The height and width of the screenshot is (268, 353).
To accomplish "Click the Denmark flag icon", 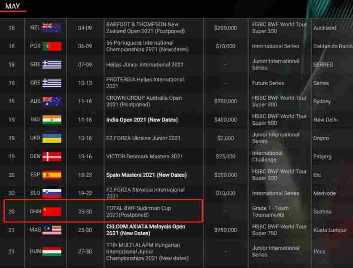I will 52,157.
